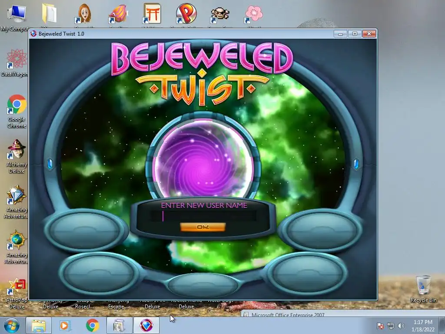Close the Bejeweled Twist window
This screenshot has width=445, height=334.
369,34
